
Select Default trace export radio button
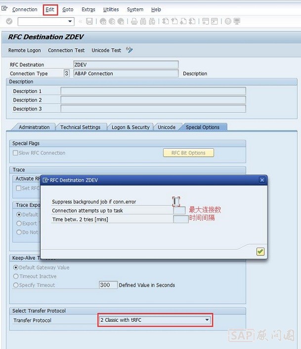(x=19, y=215)
